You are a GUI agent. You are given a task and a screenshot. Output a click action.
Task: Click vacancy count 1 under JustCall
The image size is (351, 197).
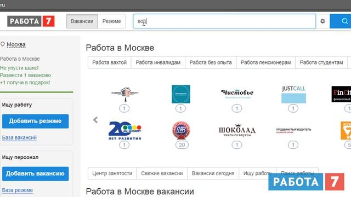[x=293, y=108]
